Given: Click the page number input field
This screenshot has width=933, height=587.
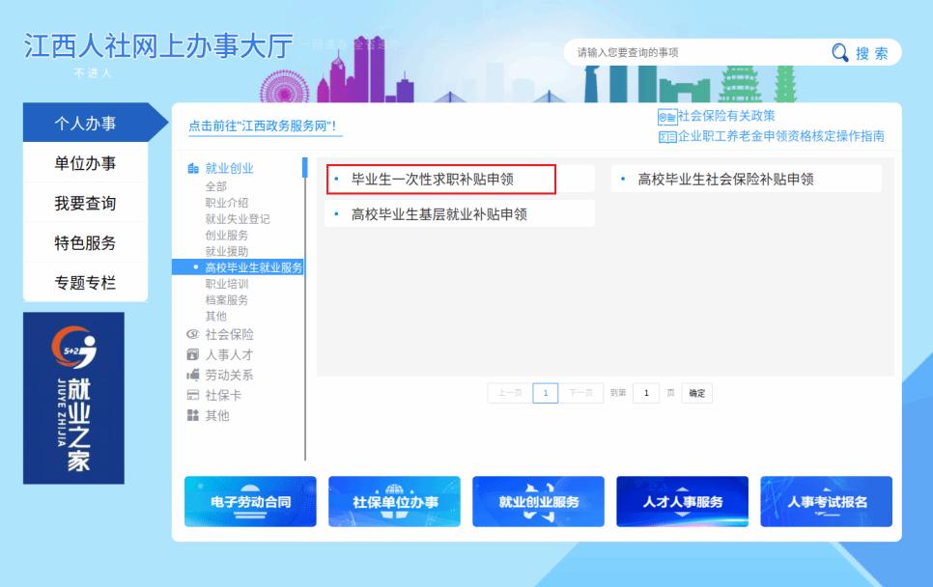Looking at the screenshot, I should (x=646, y=393).
